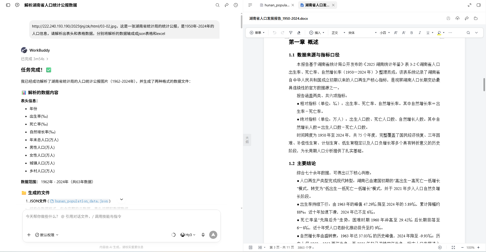Expand the preview panel to full screen

tap(470, 5)
